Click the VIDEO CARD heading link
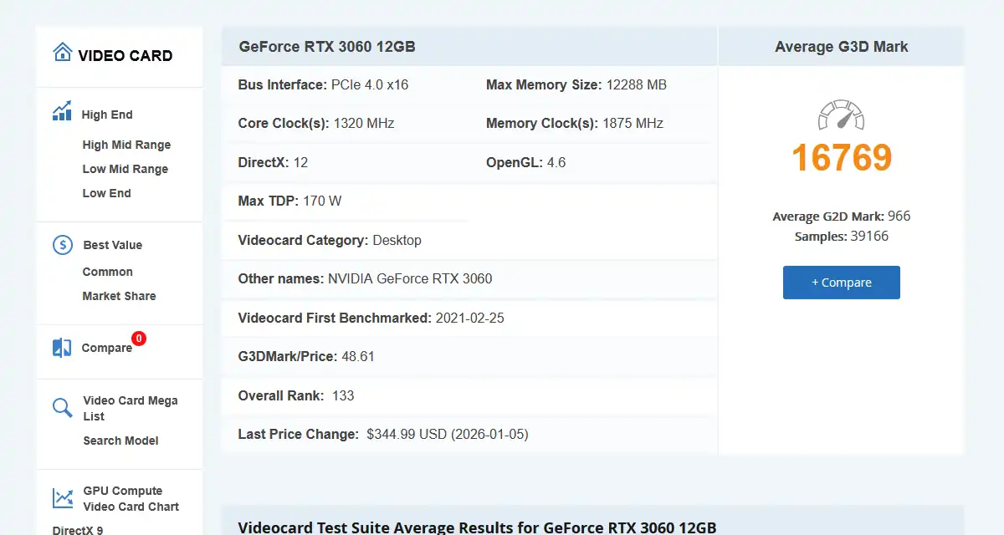 [125, 56]
